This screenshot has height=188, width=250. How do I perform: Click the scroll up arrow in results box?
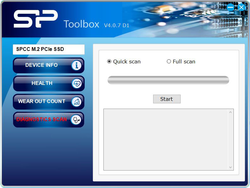[x=231, y=112]
